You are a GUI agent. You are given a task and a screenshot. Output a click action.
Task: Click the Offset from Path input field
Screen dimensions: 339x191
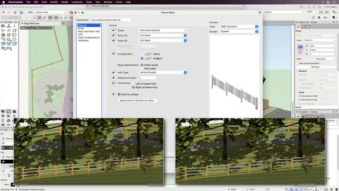(147, 78)
